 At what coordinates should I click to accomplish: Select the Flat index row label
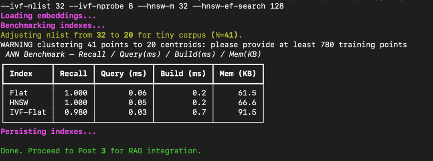19,93
